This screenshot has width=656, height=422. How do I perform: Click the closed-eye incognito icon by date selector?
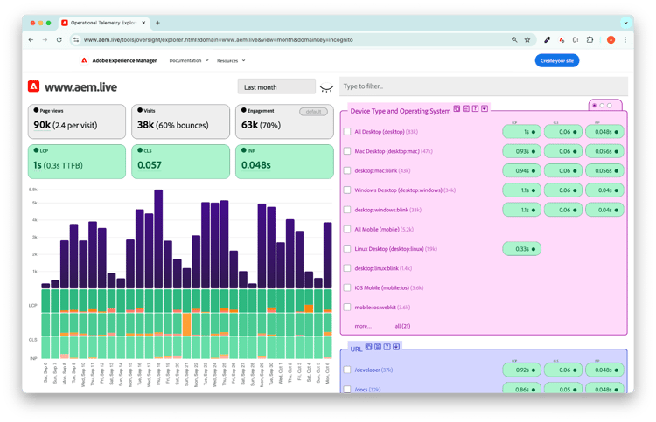pos(327,87)
